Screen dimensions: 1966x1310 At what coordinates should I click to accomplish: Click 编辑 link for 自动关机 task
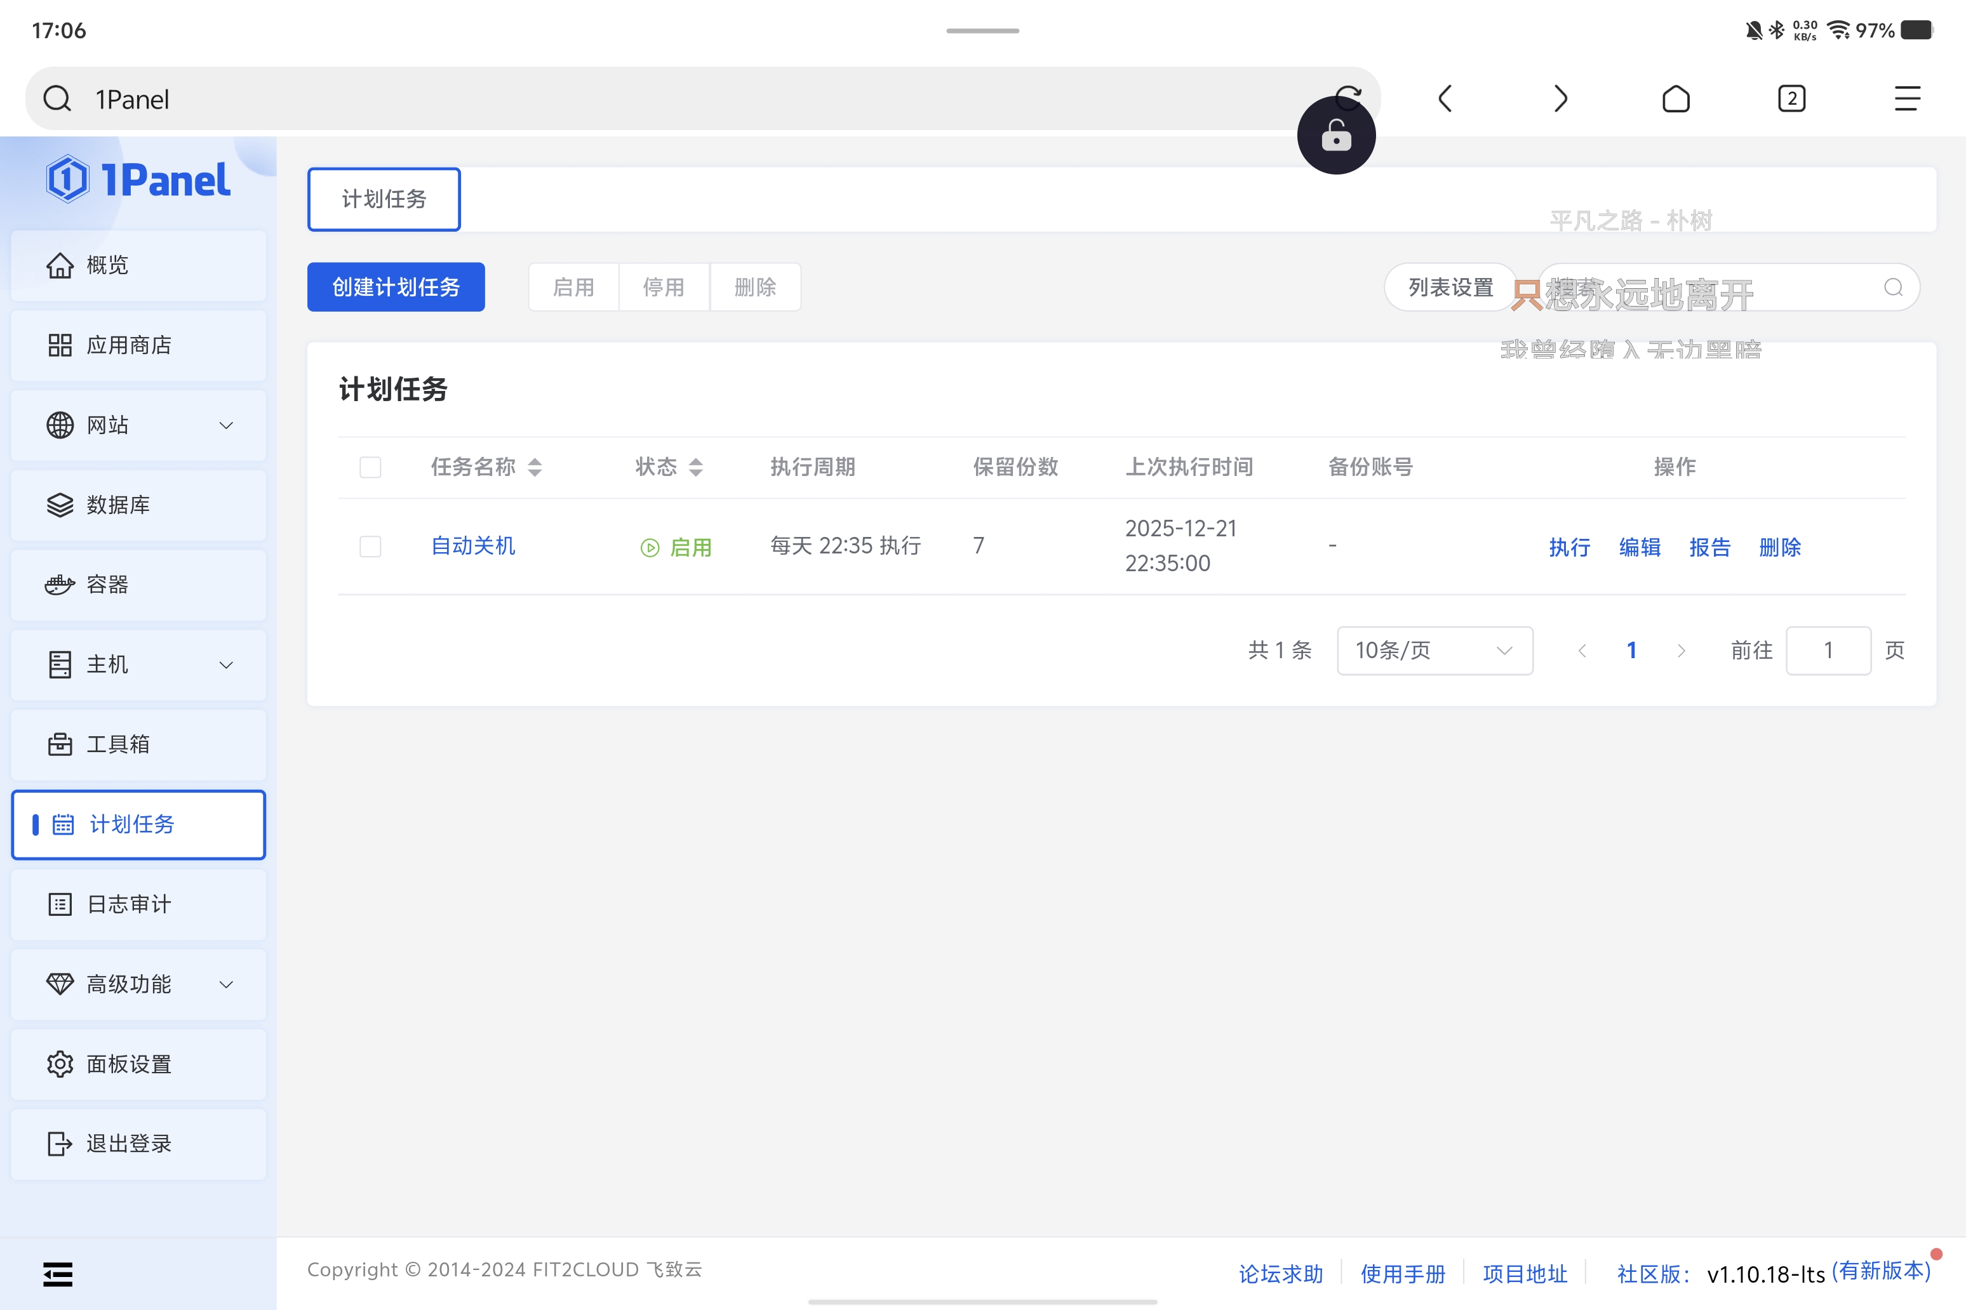point(1639,547)
